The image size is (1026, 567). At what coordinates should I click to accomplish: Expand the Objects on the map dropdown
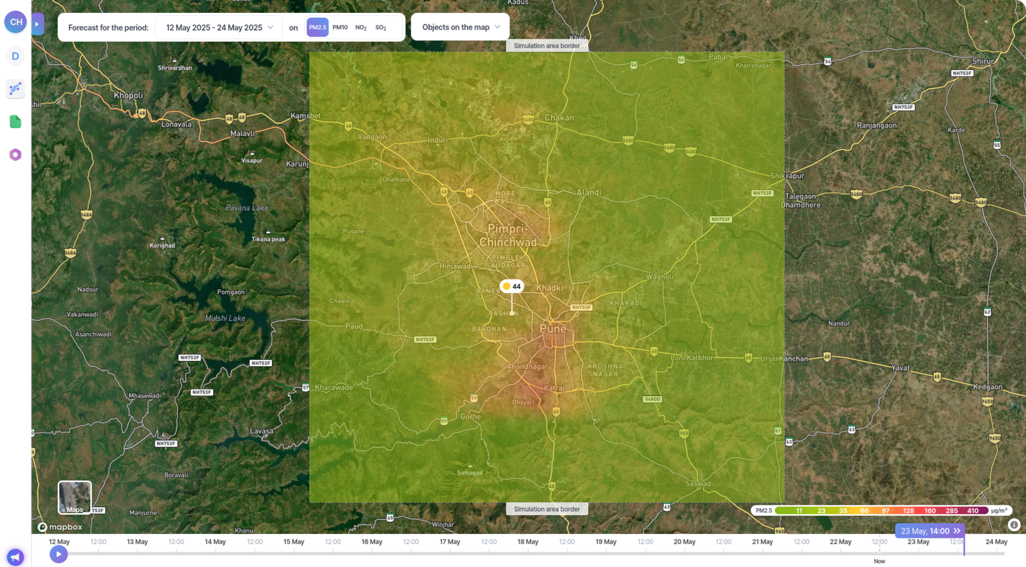click(460, 27)
